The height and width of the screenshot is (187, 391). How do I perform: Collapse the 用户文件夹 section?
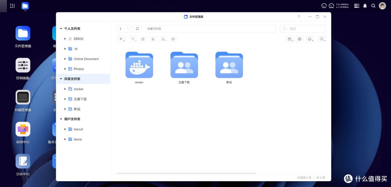point(61,119)
